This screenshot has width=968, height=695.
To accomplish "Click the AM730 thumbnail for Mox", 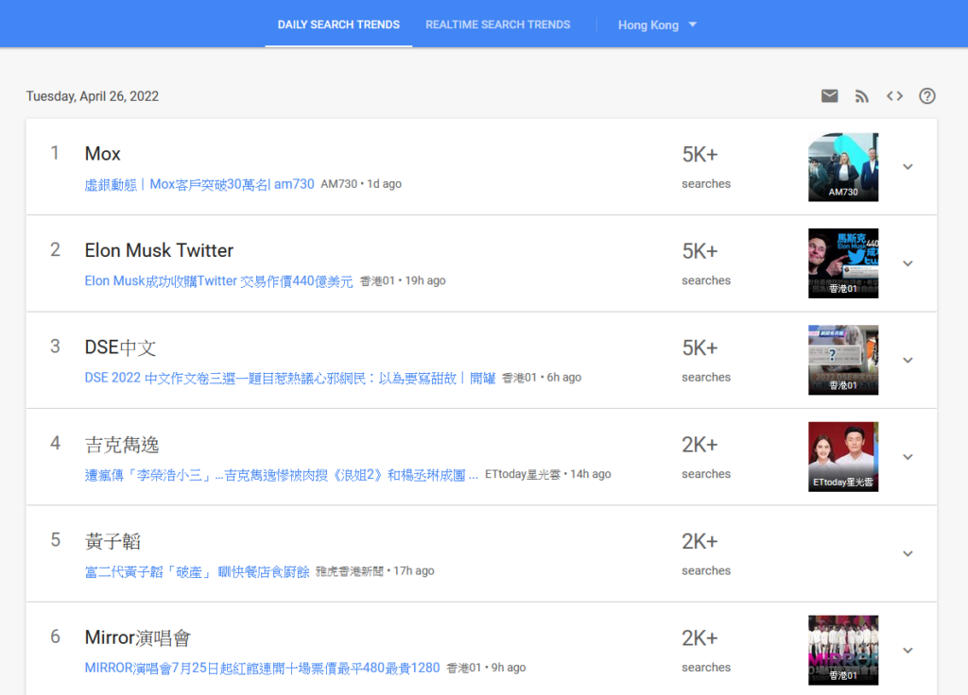I will [x=843, y=167].
